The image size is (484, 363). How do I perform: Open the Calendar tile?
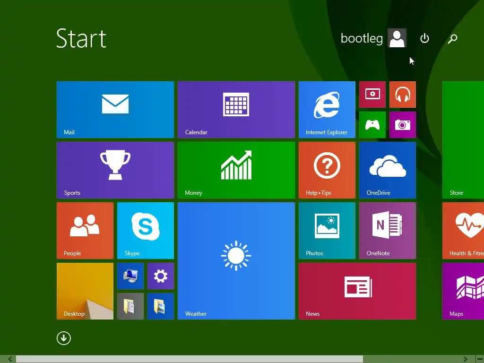click(236, 110)
